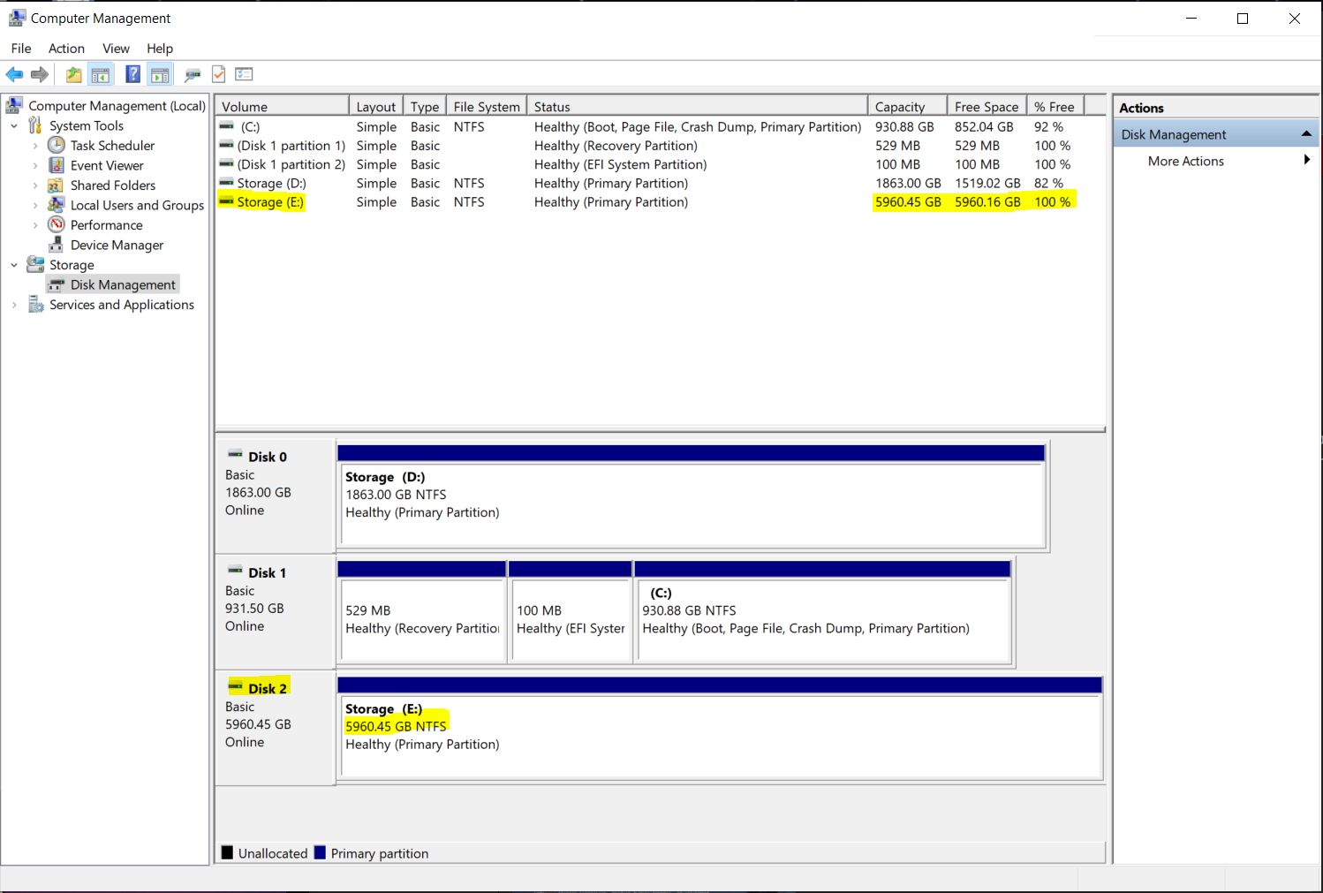Open the View menu
Viewport: 1323px width, 893px height.
click(x=116, y=49)
